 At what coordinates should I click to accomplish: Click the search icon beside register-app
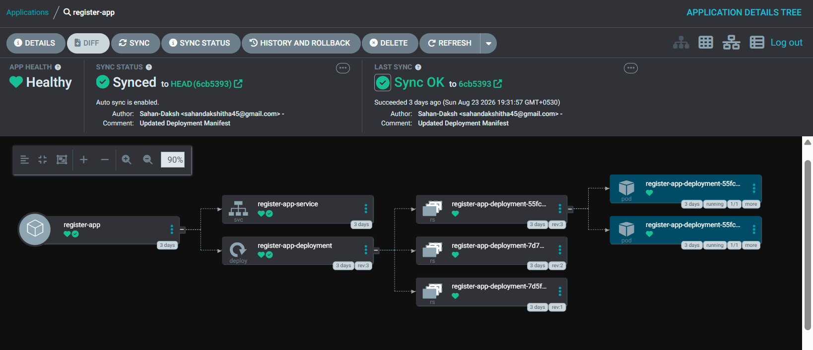[x=67, y=12]
